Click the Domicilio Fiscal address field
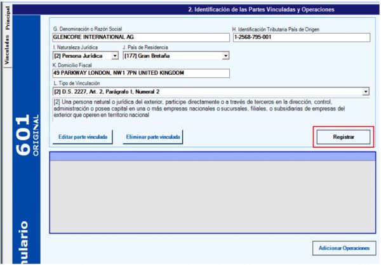Screen dimensions: 381x265 click(x=140, y=73)
